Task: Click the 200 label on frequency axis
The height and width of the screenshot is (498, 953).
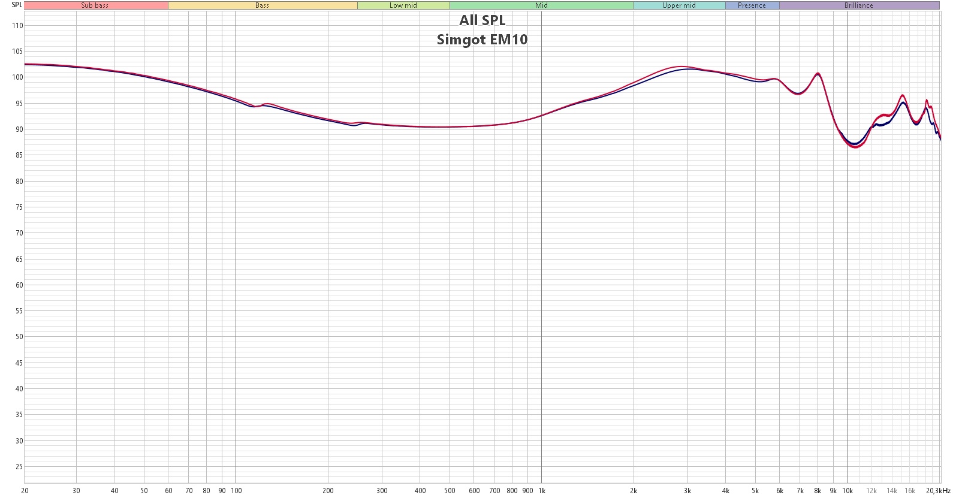Action: coord(328,491)
